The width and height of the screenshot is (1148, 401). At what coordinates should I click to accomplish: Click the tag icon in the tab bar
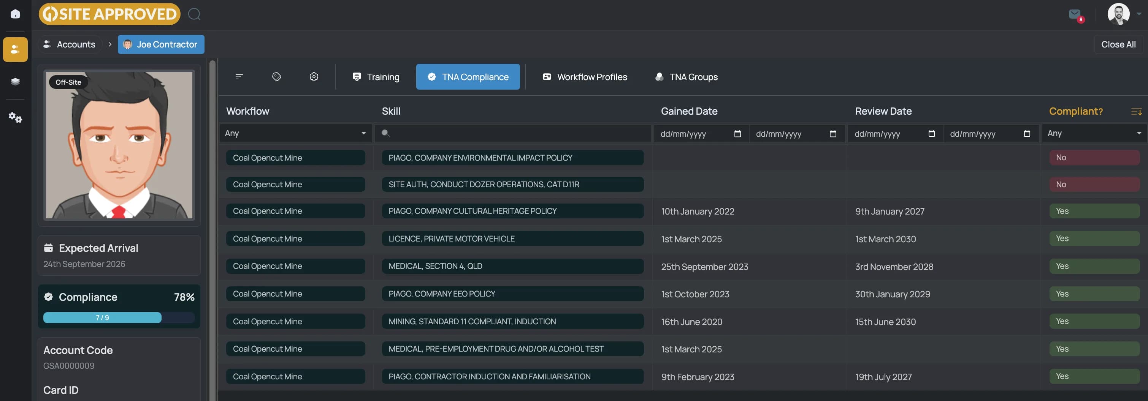[276, 77]
